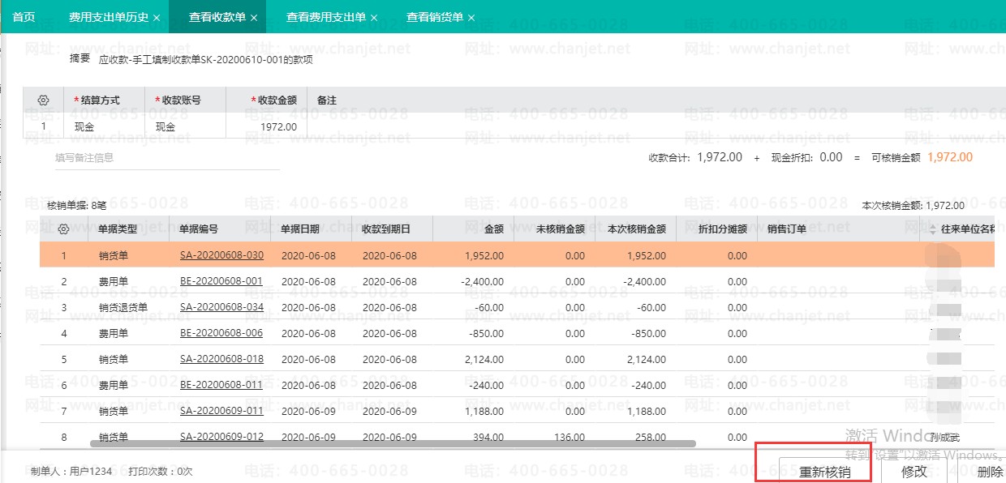Click the horizontal scrollbar below the table

pyautogui.click(x=392, y=444)
